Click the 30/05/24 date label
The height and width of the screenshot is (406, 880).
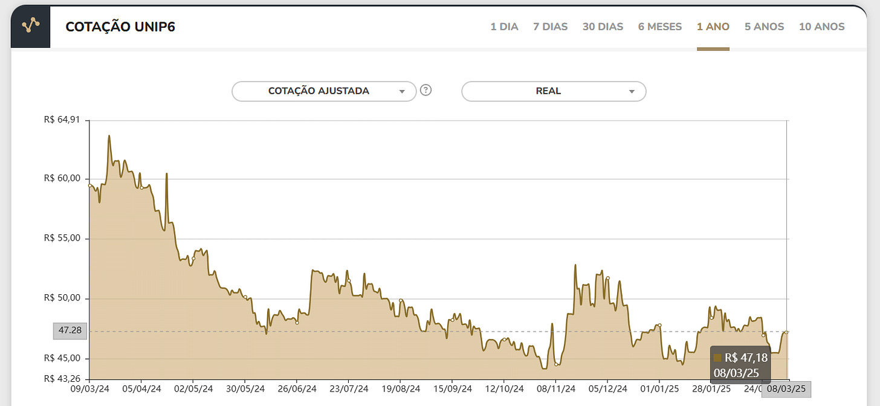tap(245, 389)
